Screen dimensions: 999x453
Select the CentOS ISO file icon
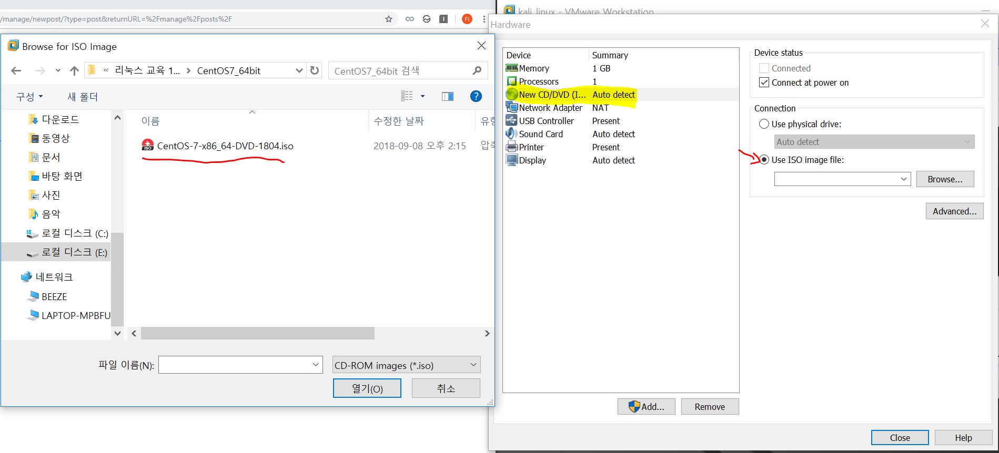coord(148,146)
